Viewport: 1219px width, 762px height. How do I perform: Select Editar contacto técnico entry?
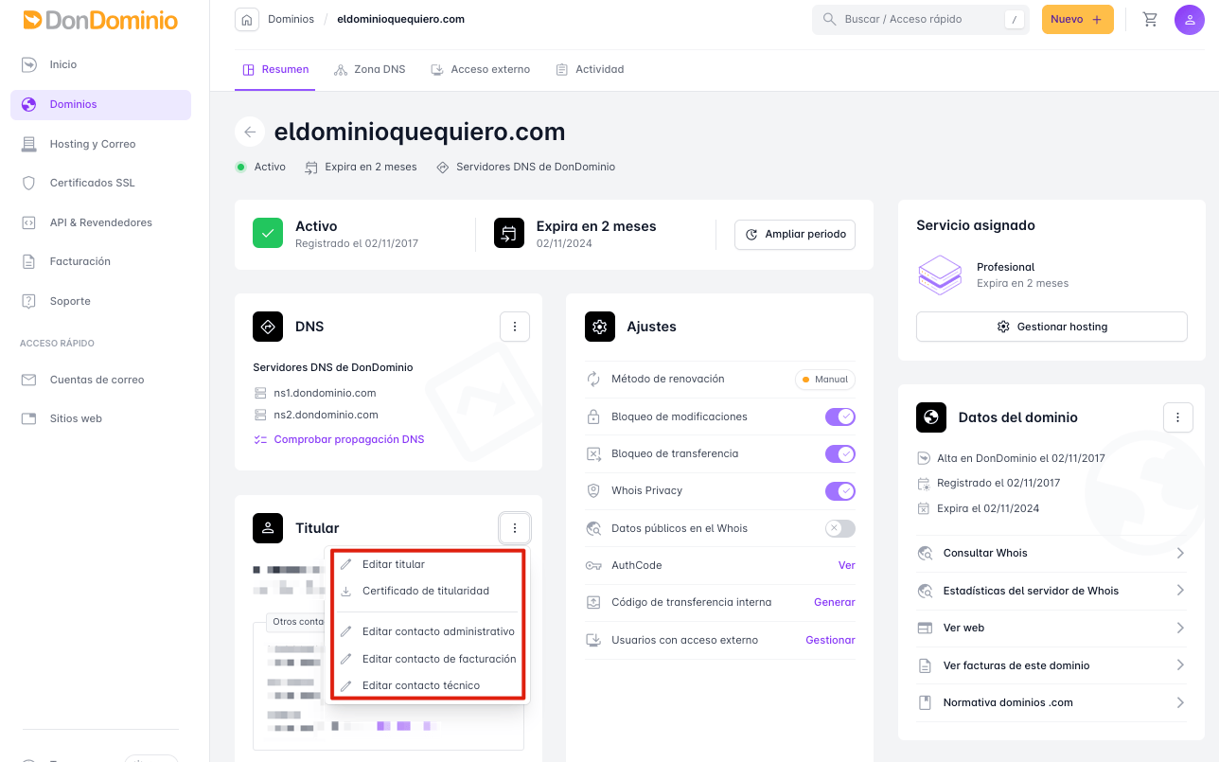pyautogui.click(x=428, y=685)
